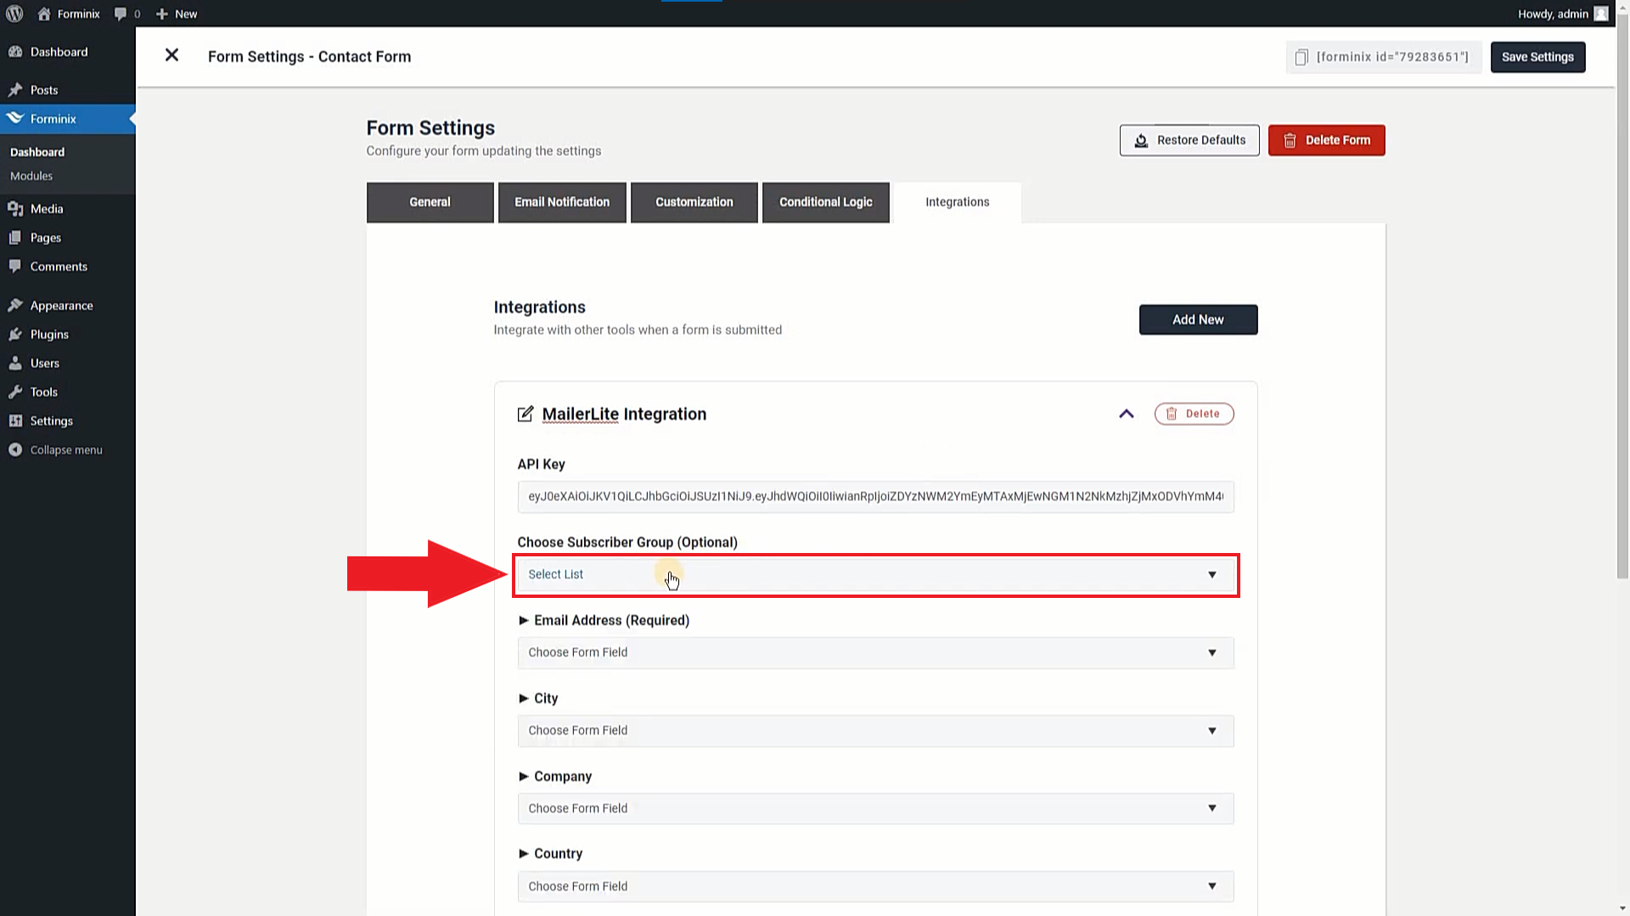Expand the Country form field section
1630x916 pixels.
tap(523, 853)
